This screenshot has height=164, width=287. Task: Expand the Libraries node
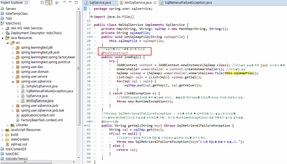tap(8, 125)
